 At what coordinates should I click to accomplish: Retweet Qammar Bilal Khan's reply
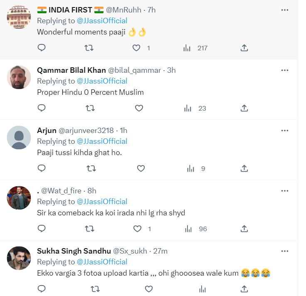click(x=90, y=109)
